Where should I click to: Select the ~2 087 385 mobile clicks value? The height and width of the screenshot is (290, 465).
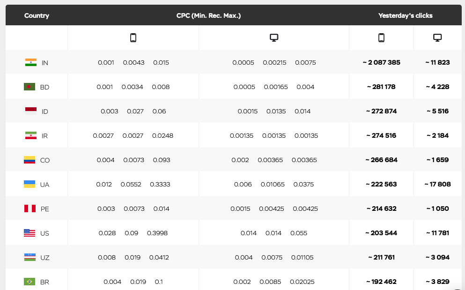click(x=381, y=62)
